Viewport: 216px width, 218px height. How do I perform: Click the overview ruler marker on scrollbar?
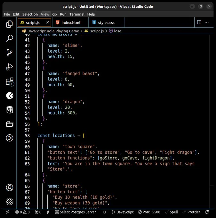212,186
